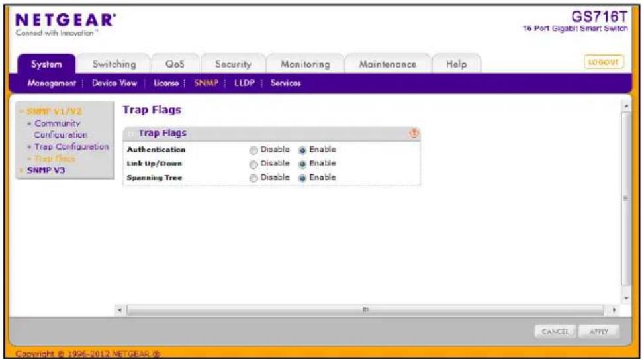Click the 'GS716T' model name text

tap(599, 17)
